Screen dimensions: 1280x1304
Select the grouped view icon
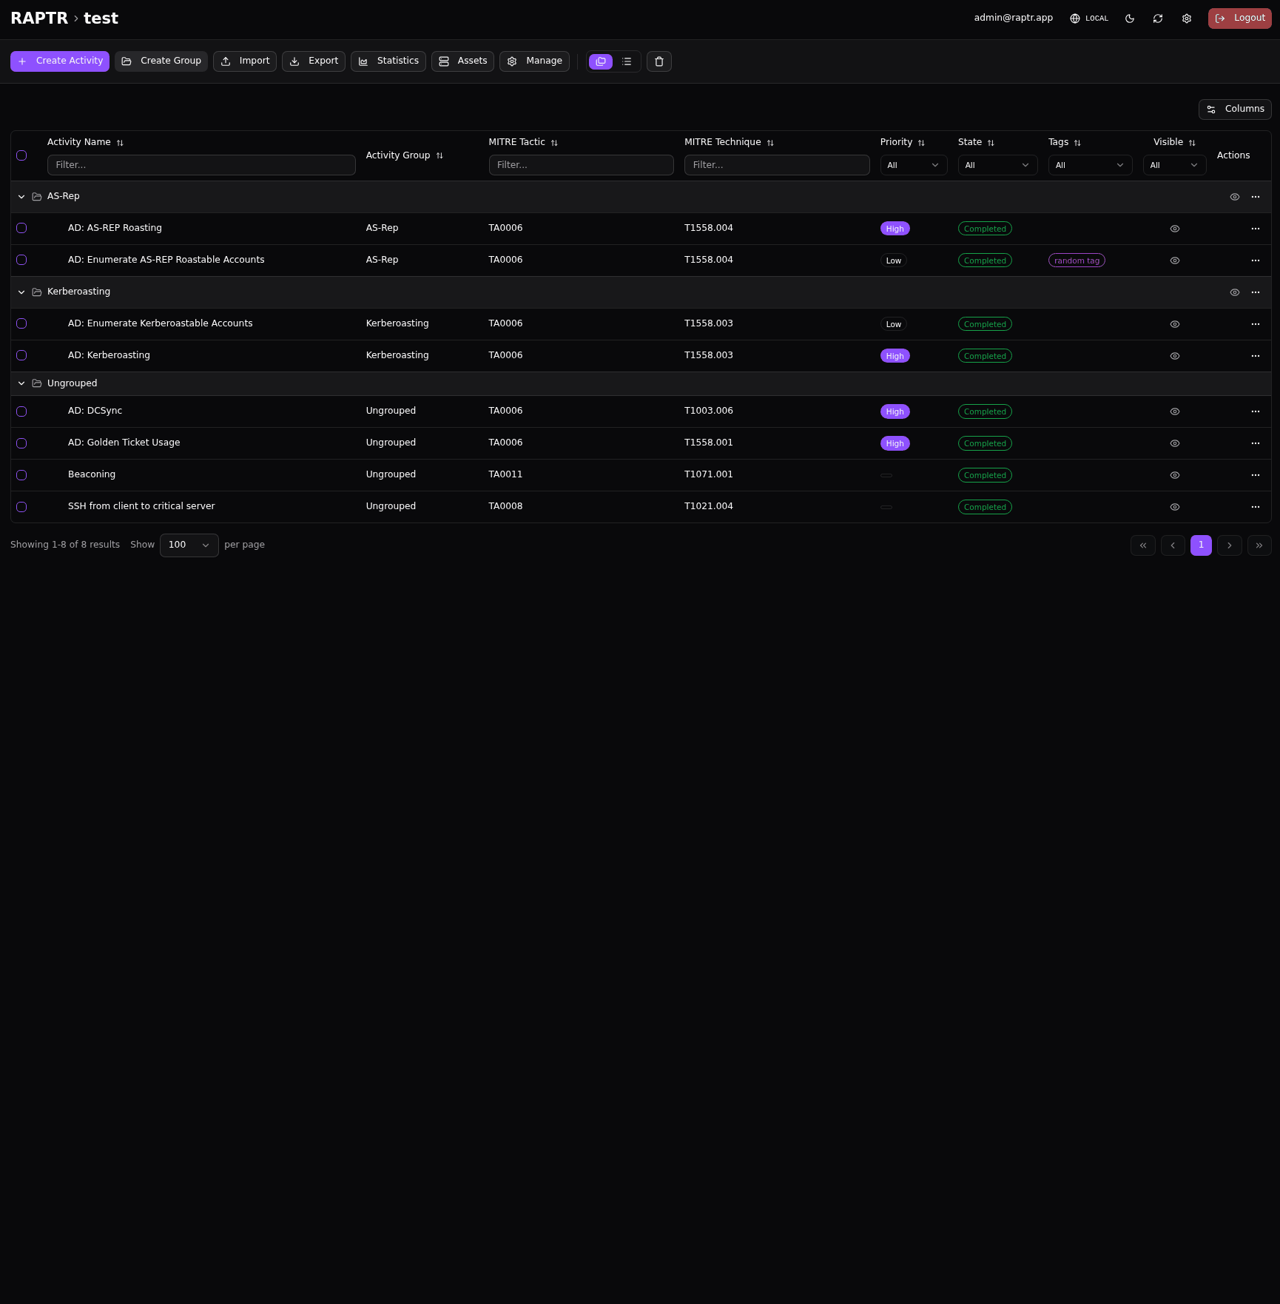pyautogui.click(x=601, y=61)
